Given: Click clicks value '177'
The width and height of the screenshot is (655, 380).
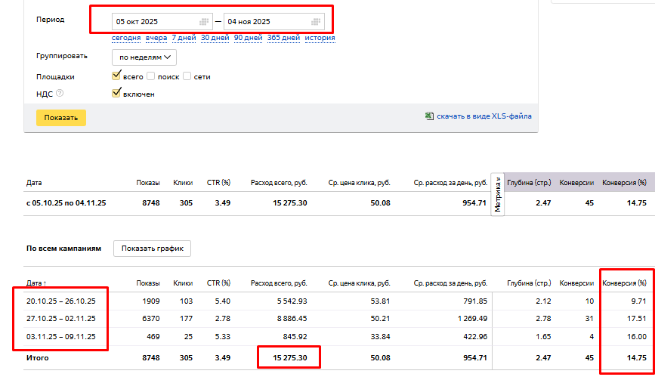Looking at the screenshot, I should click(x=186, y=319).
